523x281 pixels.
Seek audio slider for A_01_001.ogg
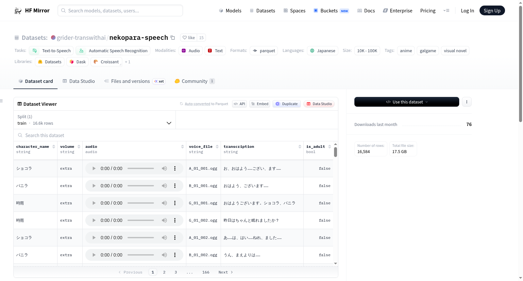pyautogui.click(x=141, y=168)
